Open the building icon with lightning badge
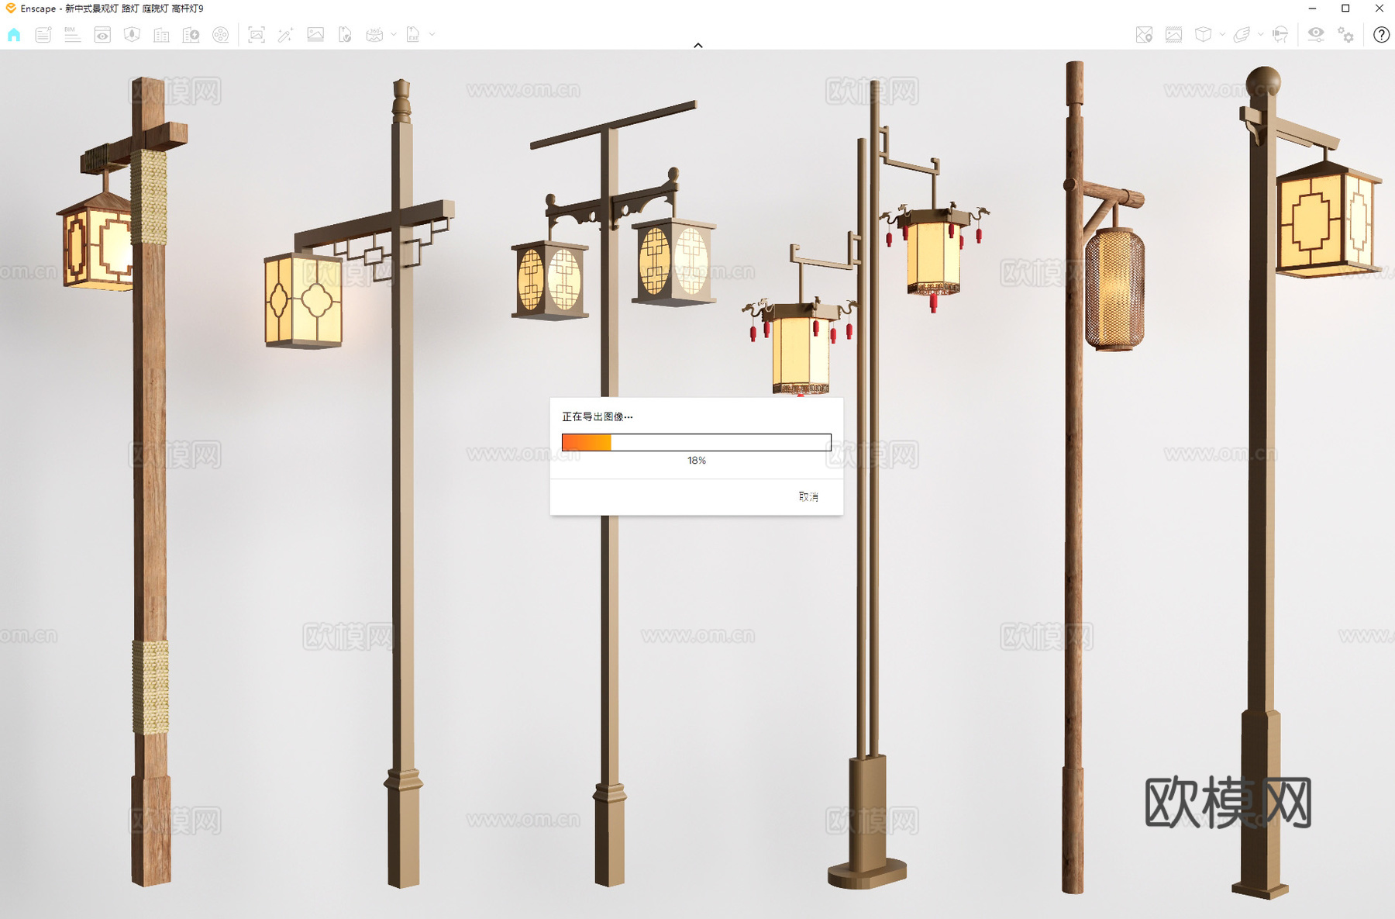The image size is (1395, 919). pos(191,35)
